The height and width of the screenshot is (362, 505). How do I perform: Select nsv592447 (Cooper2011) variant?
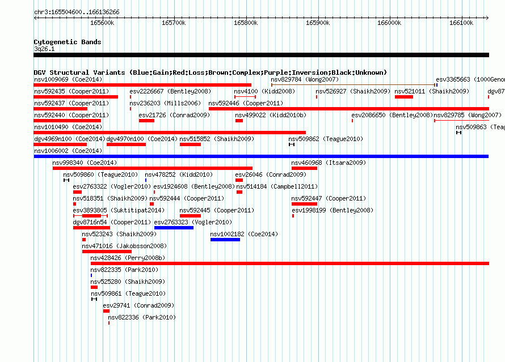(329, 198)
